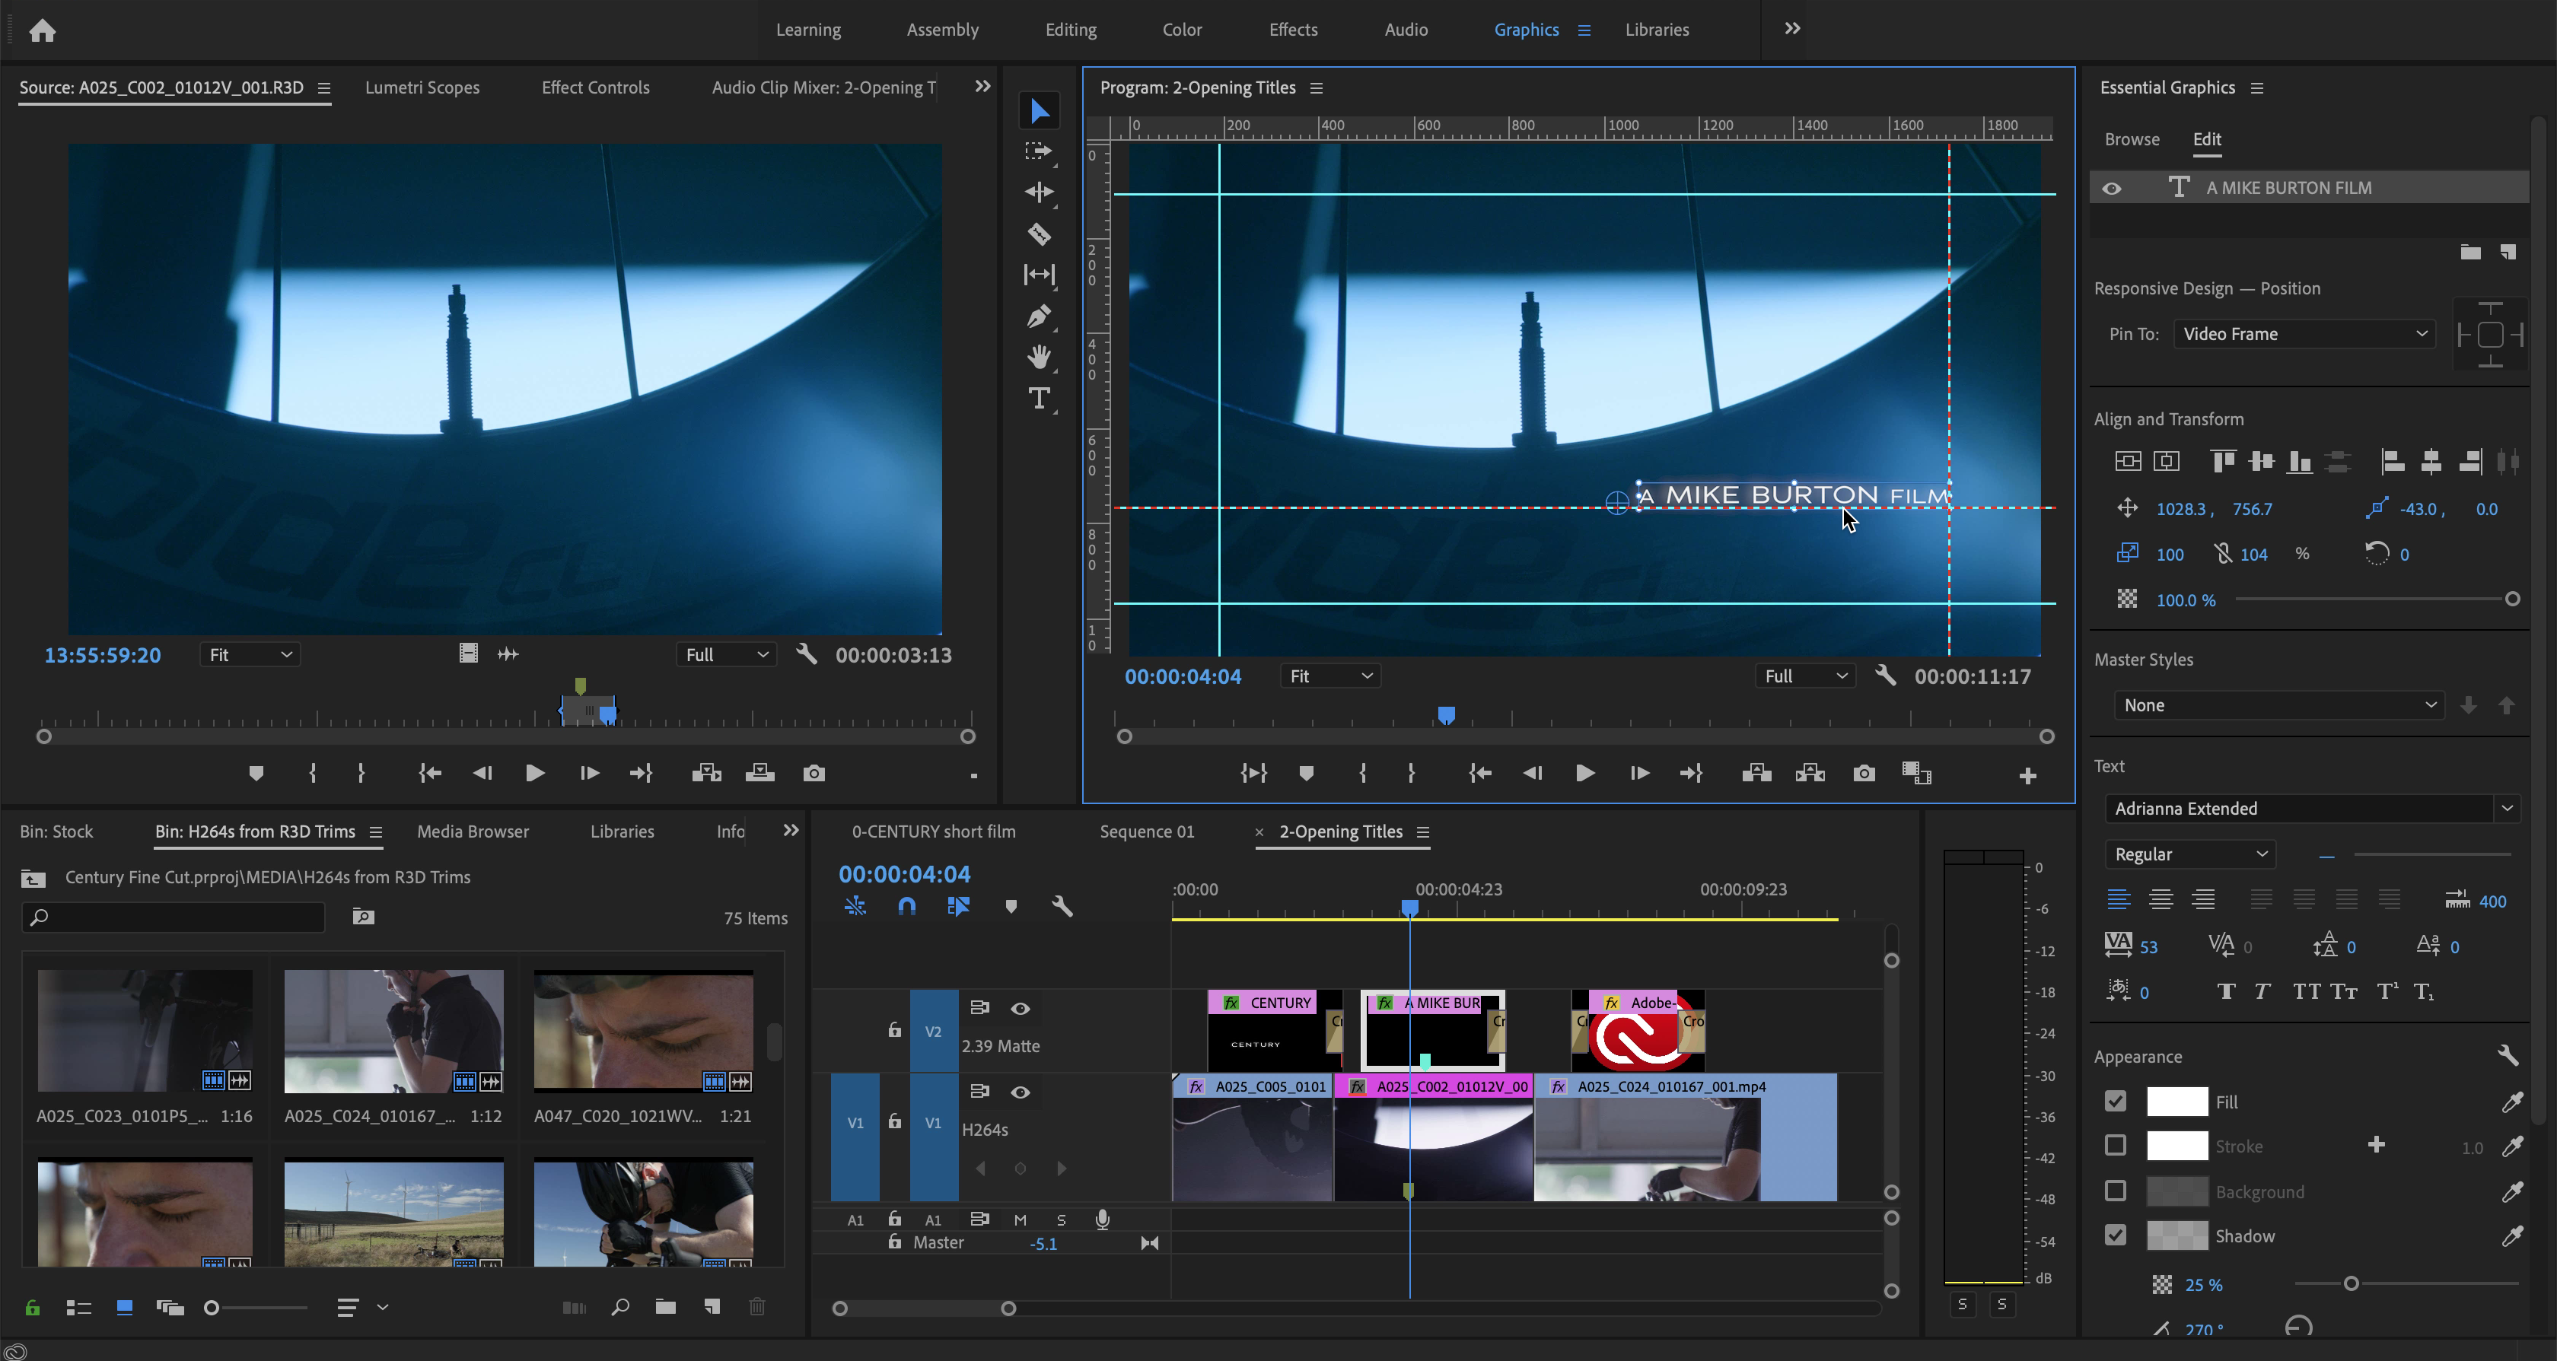Toggle the snapping magnet in the timeline
Screen dimensions: 2557x1361
906,905
